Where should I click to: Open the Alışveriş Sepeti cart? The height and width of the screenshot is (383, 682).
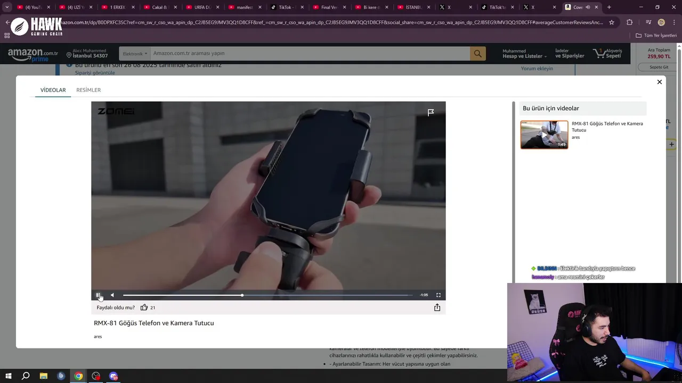click(x=608, y=54)
